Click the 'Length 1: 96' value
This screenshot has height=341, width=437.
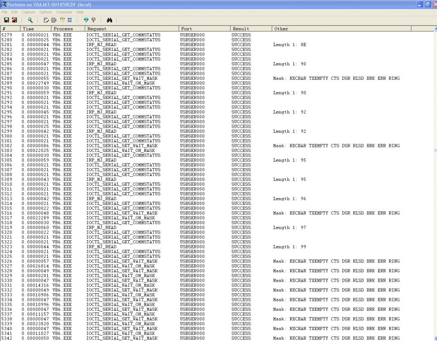click(290, 199)
